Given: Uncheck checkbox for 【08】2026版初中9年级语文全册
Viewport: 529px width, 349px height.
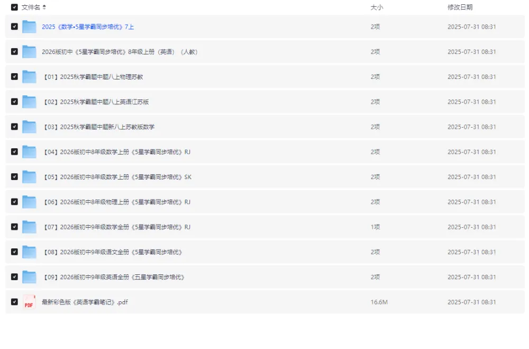Looking at the screenshot, I should (x=14, y=252).
